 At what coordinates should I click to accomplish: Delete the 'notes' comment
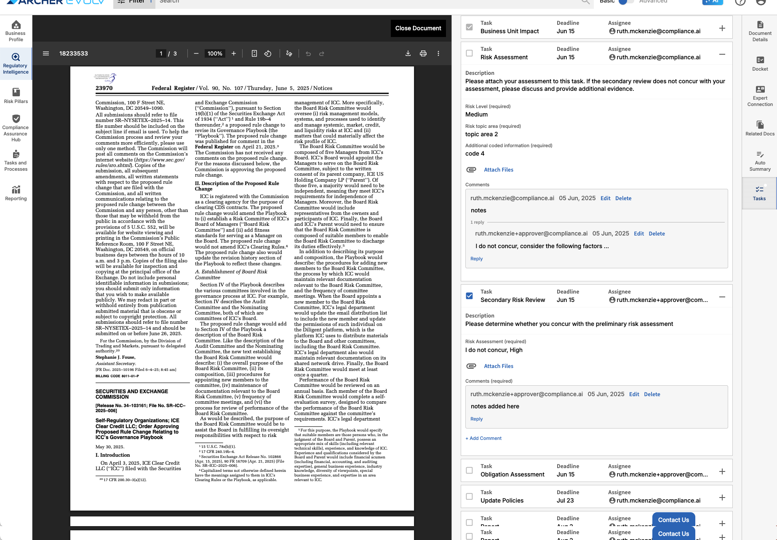[x=623, y=198]
